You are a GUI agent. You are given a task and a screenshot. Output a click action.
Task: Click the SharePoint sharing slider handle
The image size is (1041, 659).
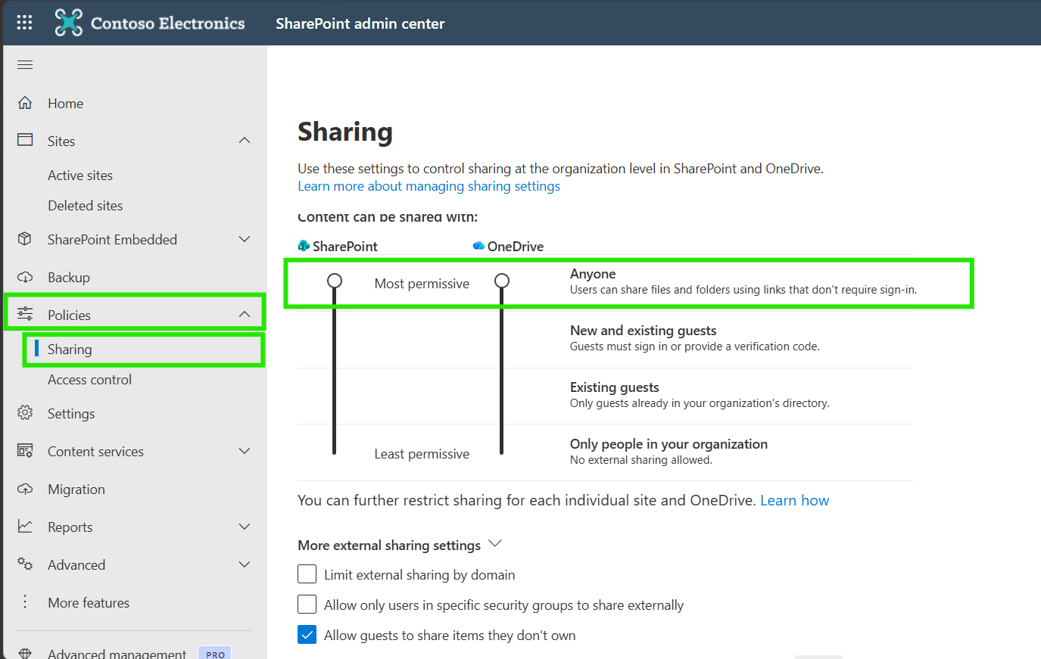tap(334, 281)
